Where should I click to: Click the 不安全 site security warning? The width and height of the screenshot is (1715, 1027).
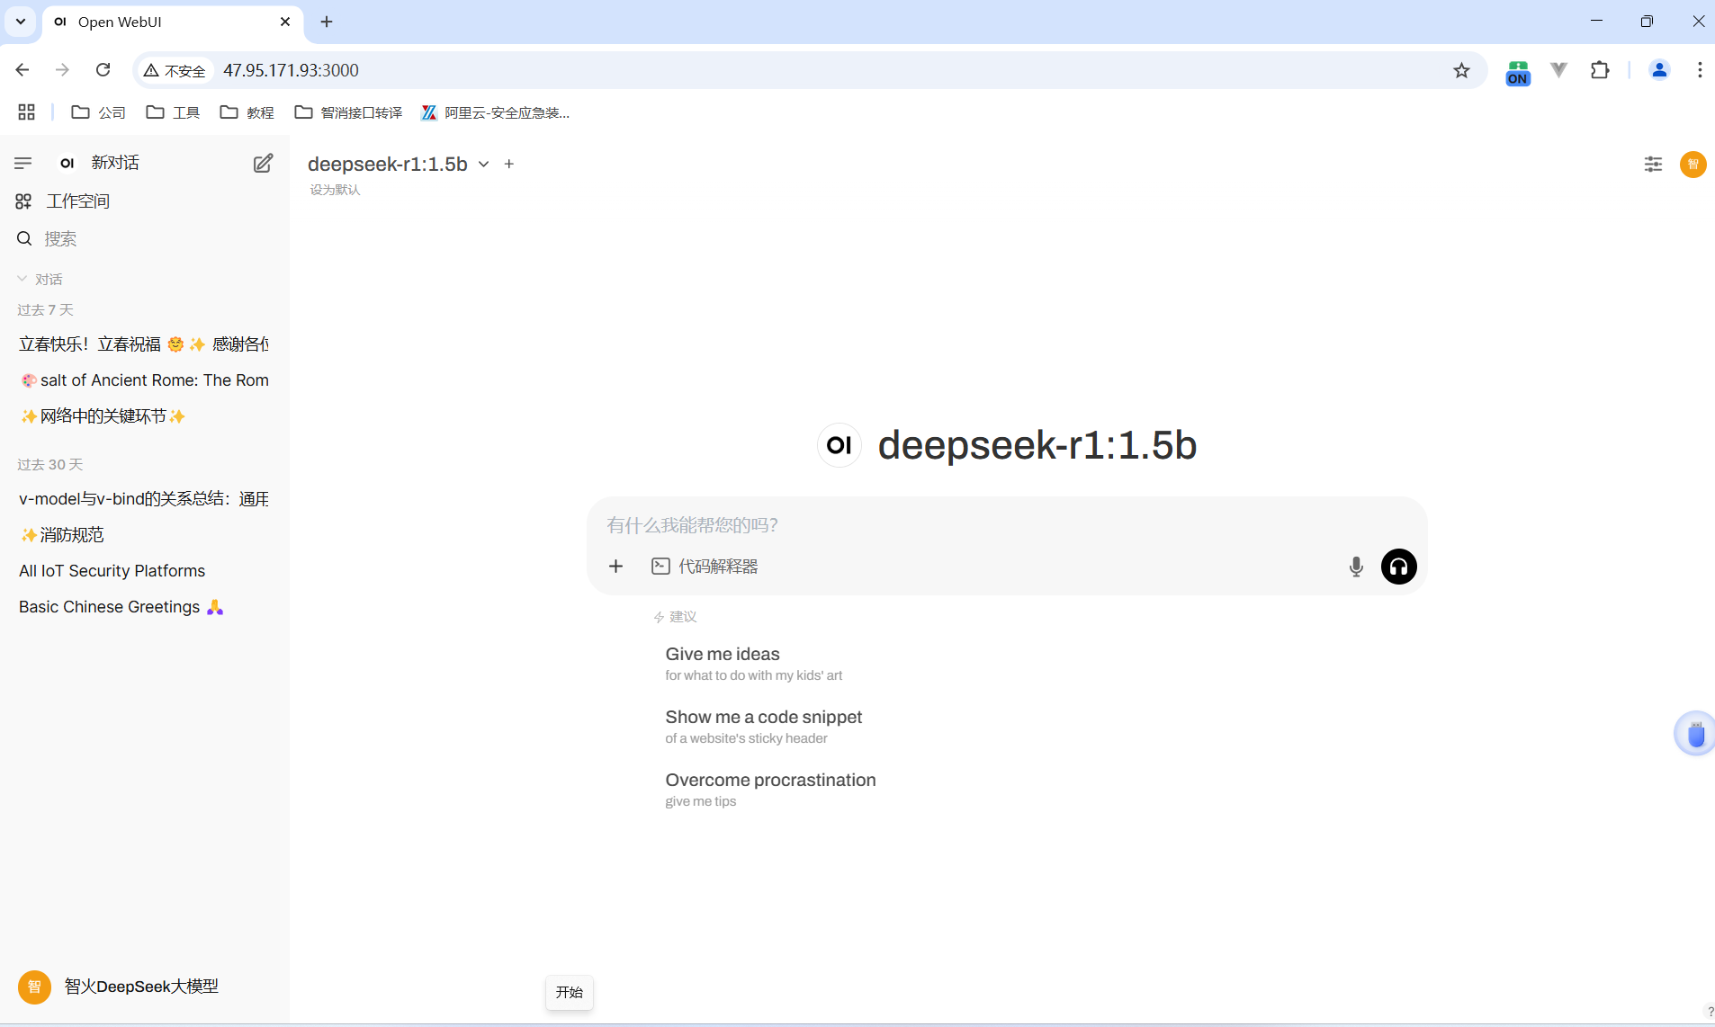coord(175,70)
